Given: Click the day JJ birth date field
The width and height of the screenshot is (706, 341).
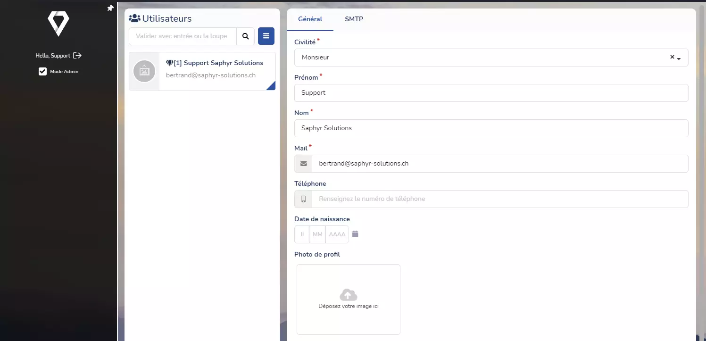Looking at the screenshot, I should pyautogui.click(x=302, y=234).
